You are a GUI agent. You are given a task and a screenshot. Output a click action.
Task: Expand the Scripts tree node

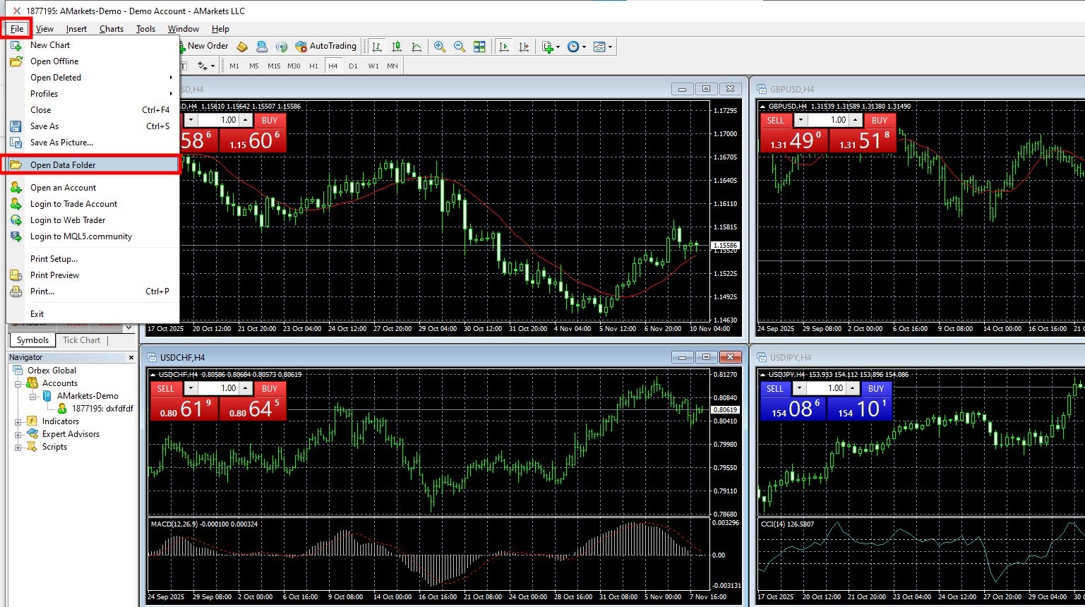tap(18, 447)
